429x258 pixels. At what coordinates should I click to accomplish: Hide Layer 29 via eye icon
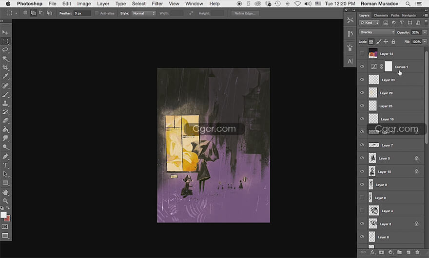[x=362, y=93]
